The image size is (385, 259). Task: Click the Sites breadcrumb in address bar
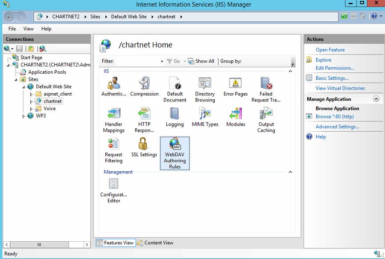click(95, 17)
